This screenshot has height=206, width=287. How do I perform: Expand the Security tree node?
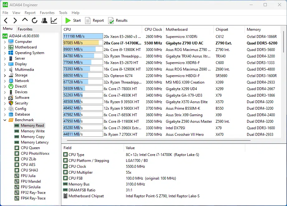[5, 103]
